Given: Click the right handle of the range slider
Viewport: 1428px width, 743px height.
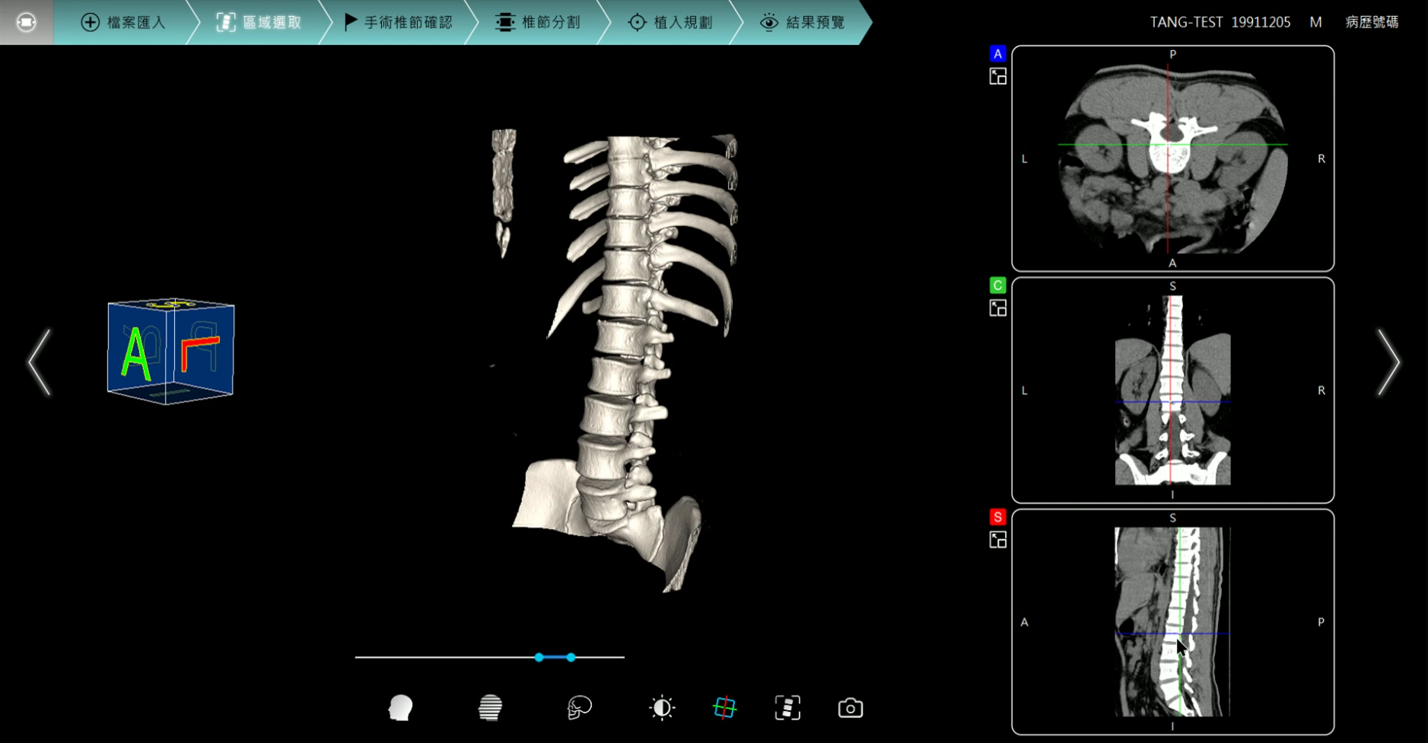Looking at the screenshot, I should click(x=571, y=657).
